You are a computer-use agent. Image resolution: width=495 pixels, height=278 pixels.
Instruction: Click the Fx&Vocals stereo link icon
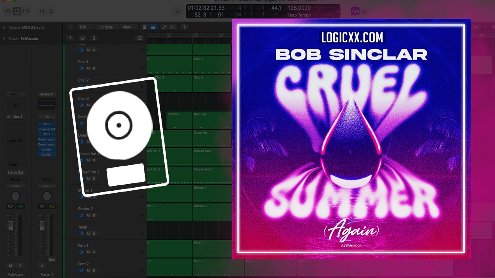(9, 117)
